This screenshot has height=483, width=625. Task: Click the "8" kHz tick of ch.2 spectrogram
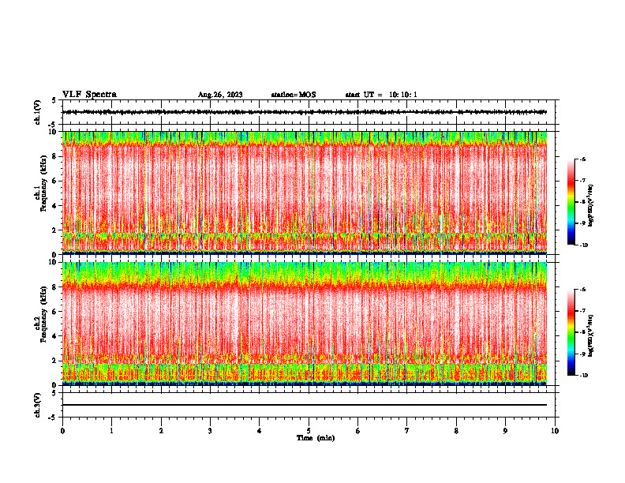(55, 287)
